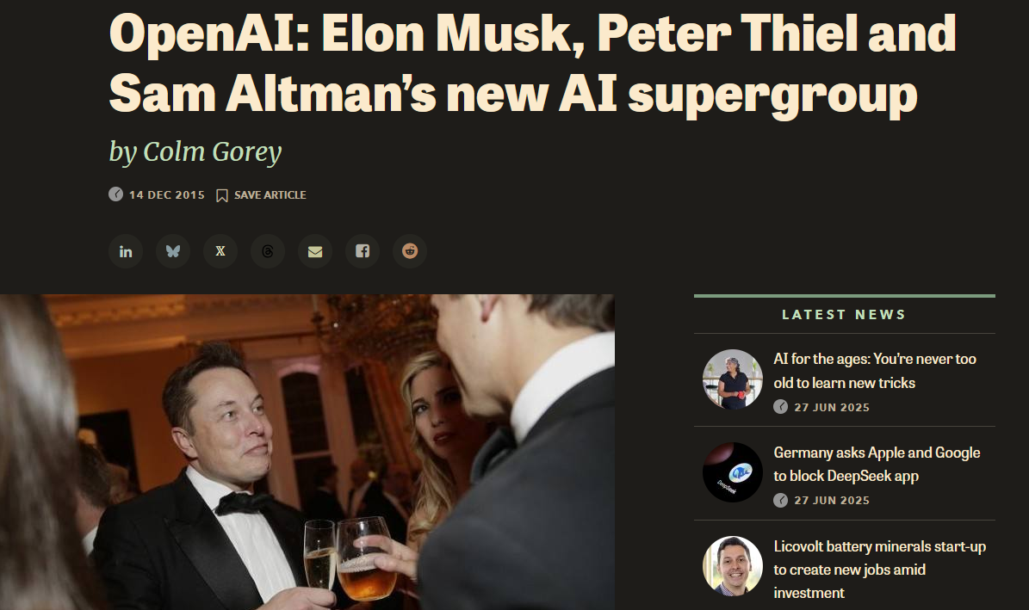The image size is (1029, 610).
Task: Click the Save Article label
Action: (x=270, y=194)
